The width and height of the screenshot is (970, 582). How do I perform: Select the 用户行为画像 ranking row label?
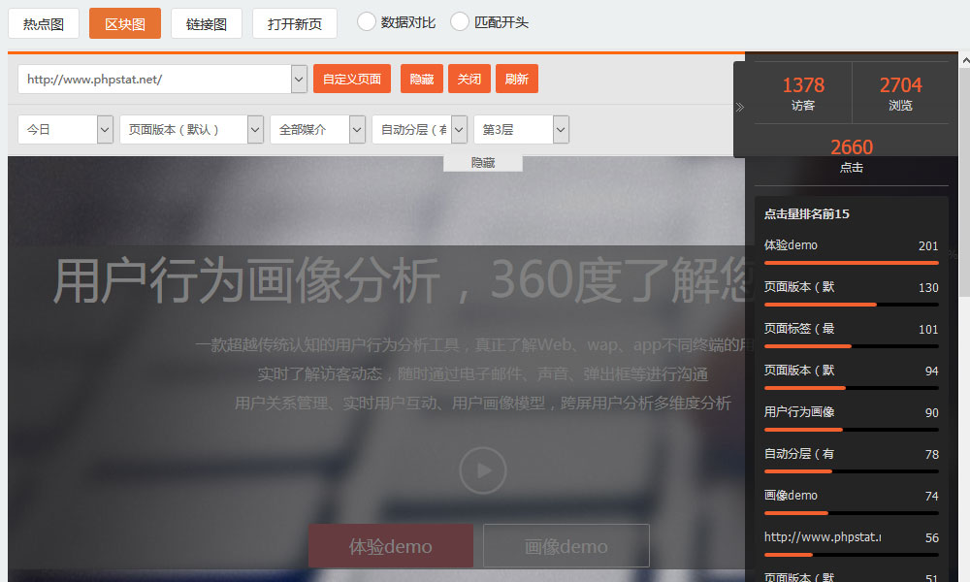tap(799, 412)
